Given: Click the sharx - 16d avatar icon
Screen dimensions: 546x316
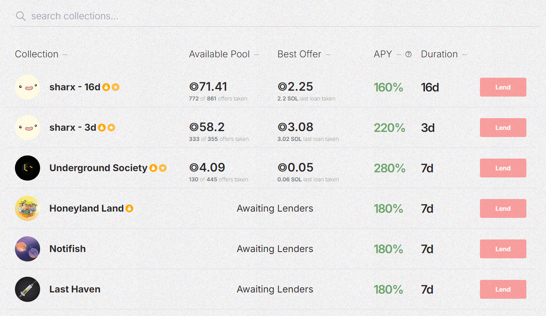Looking at the screenshot, I should click(28, 87).
